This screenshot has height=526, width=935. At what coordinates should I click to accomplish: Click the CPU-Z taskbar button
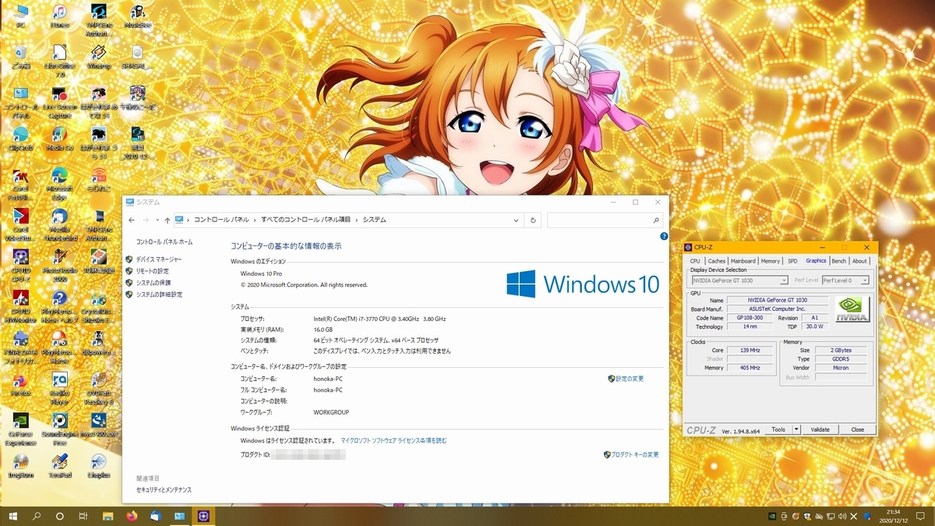[x=203, y=516]
